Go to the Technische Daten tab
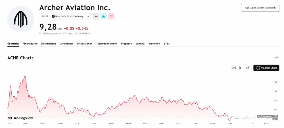Image resolution: width=284 pixels, height=128 pixels. click(x=106, y=44)
